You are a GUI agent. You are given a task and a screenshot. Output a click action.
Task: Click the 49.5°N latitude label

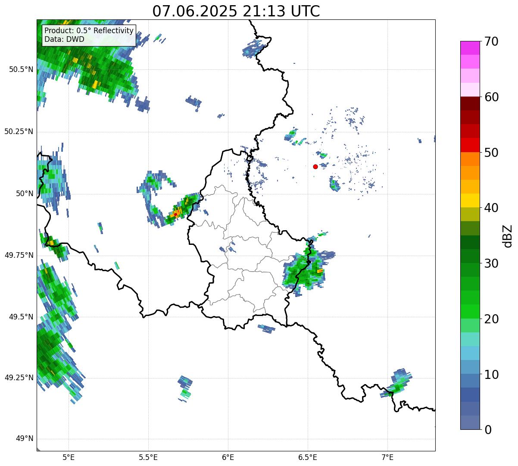click(x=21, y=317)
